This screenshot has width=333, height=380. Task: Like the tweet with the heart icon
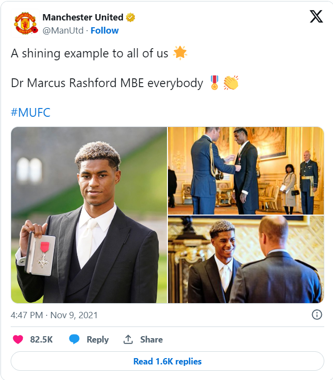click(x=18, y=340)
